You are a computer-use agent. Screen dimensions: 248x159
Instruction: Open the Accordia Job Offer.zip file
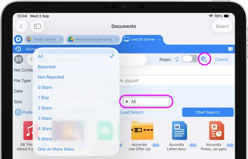142,131
